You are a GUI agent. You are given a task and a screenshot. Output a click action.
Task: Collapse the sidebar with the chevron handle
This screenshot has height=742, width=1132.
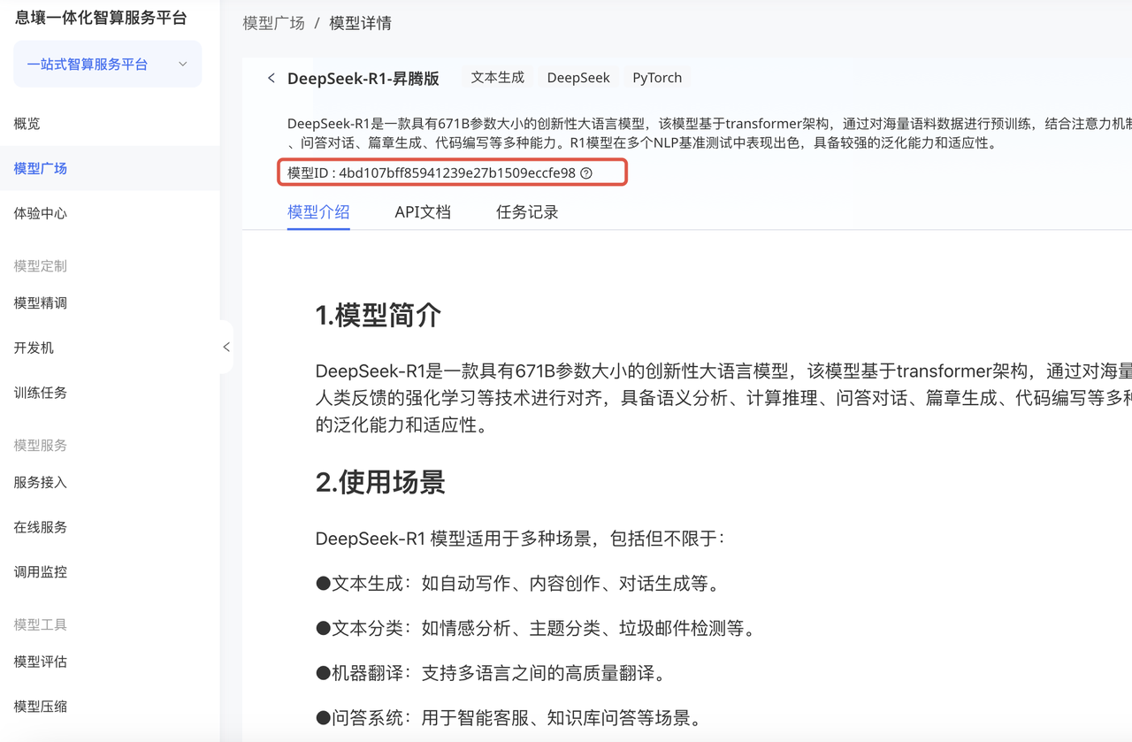(x=226, y=348)
